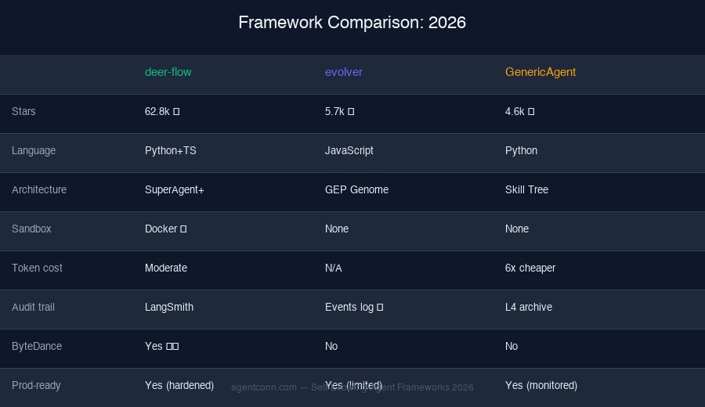
Task: Select the 'Python+TS' cell
Action: pos(171,150)
